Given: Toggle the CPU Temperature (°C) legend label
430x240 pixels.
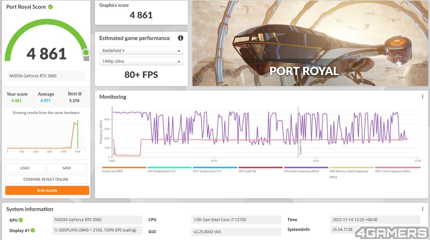Looking at the screenshot, I should click(x=162, y=171).
